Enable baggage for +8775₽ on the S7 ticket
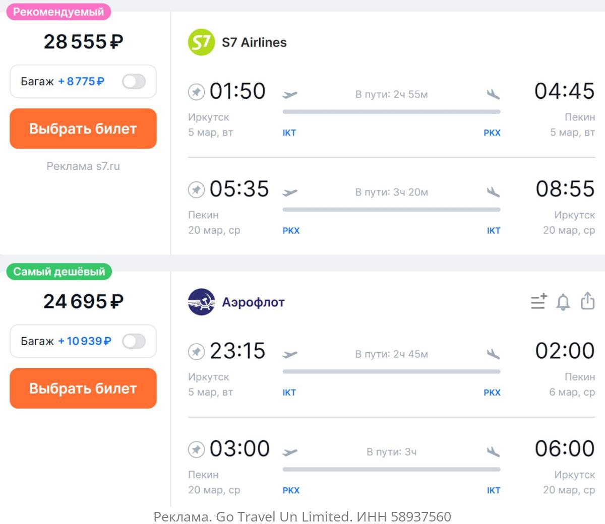Screen dimensions: 605x524 click(x=134, y=82)
